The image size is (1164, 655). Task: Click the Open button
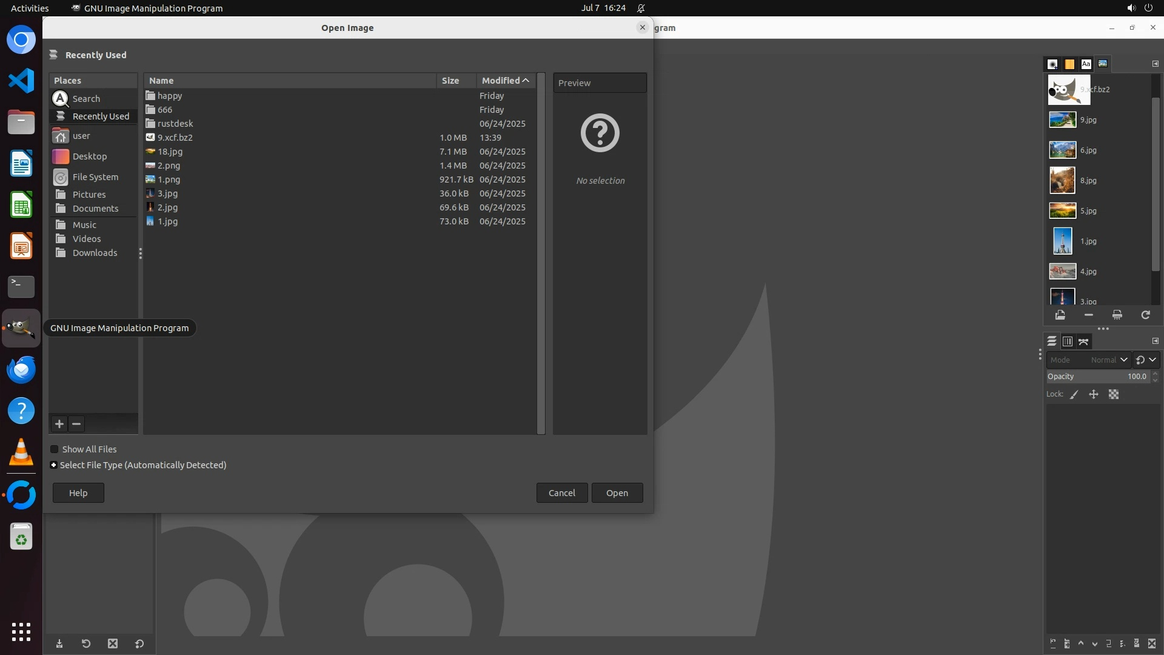(x=617, y=493)
